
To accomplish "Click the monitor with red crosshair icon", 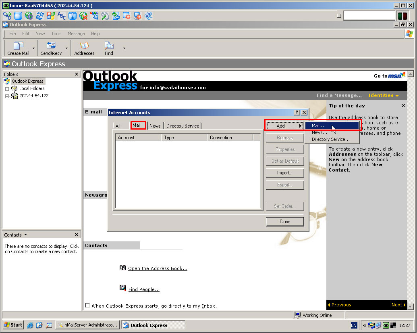I will [138, 16].
